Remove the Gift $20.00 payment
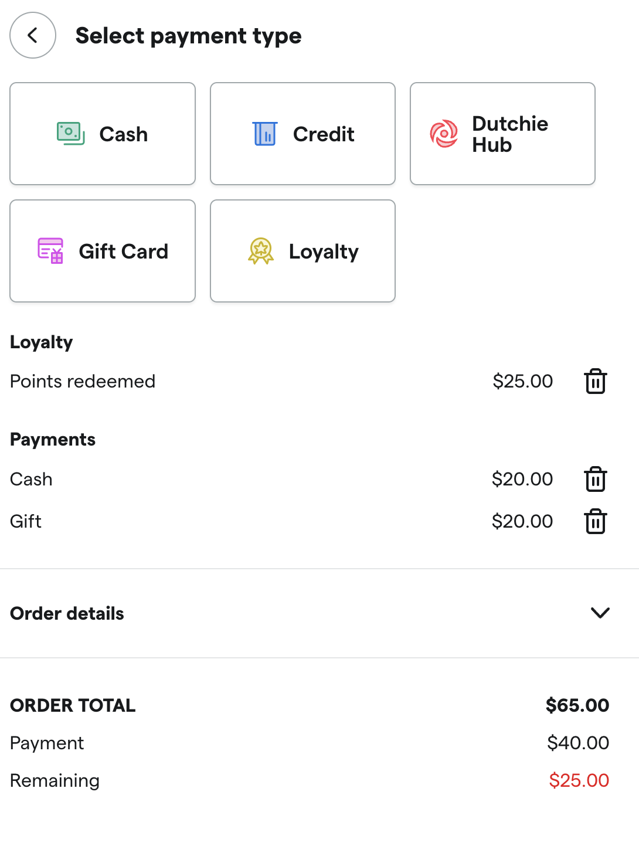Image resolution: width=639 pixels, height=863 pixels. point(595,521)
